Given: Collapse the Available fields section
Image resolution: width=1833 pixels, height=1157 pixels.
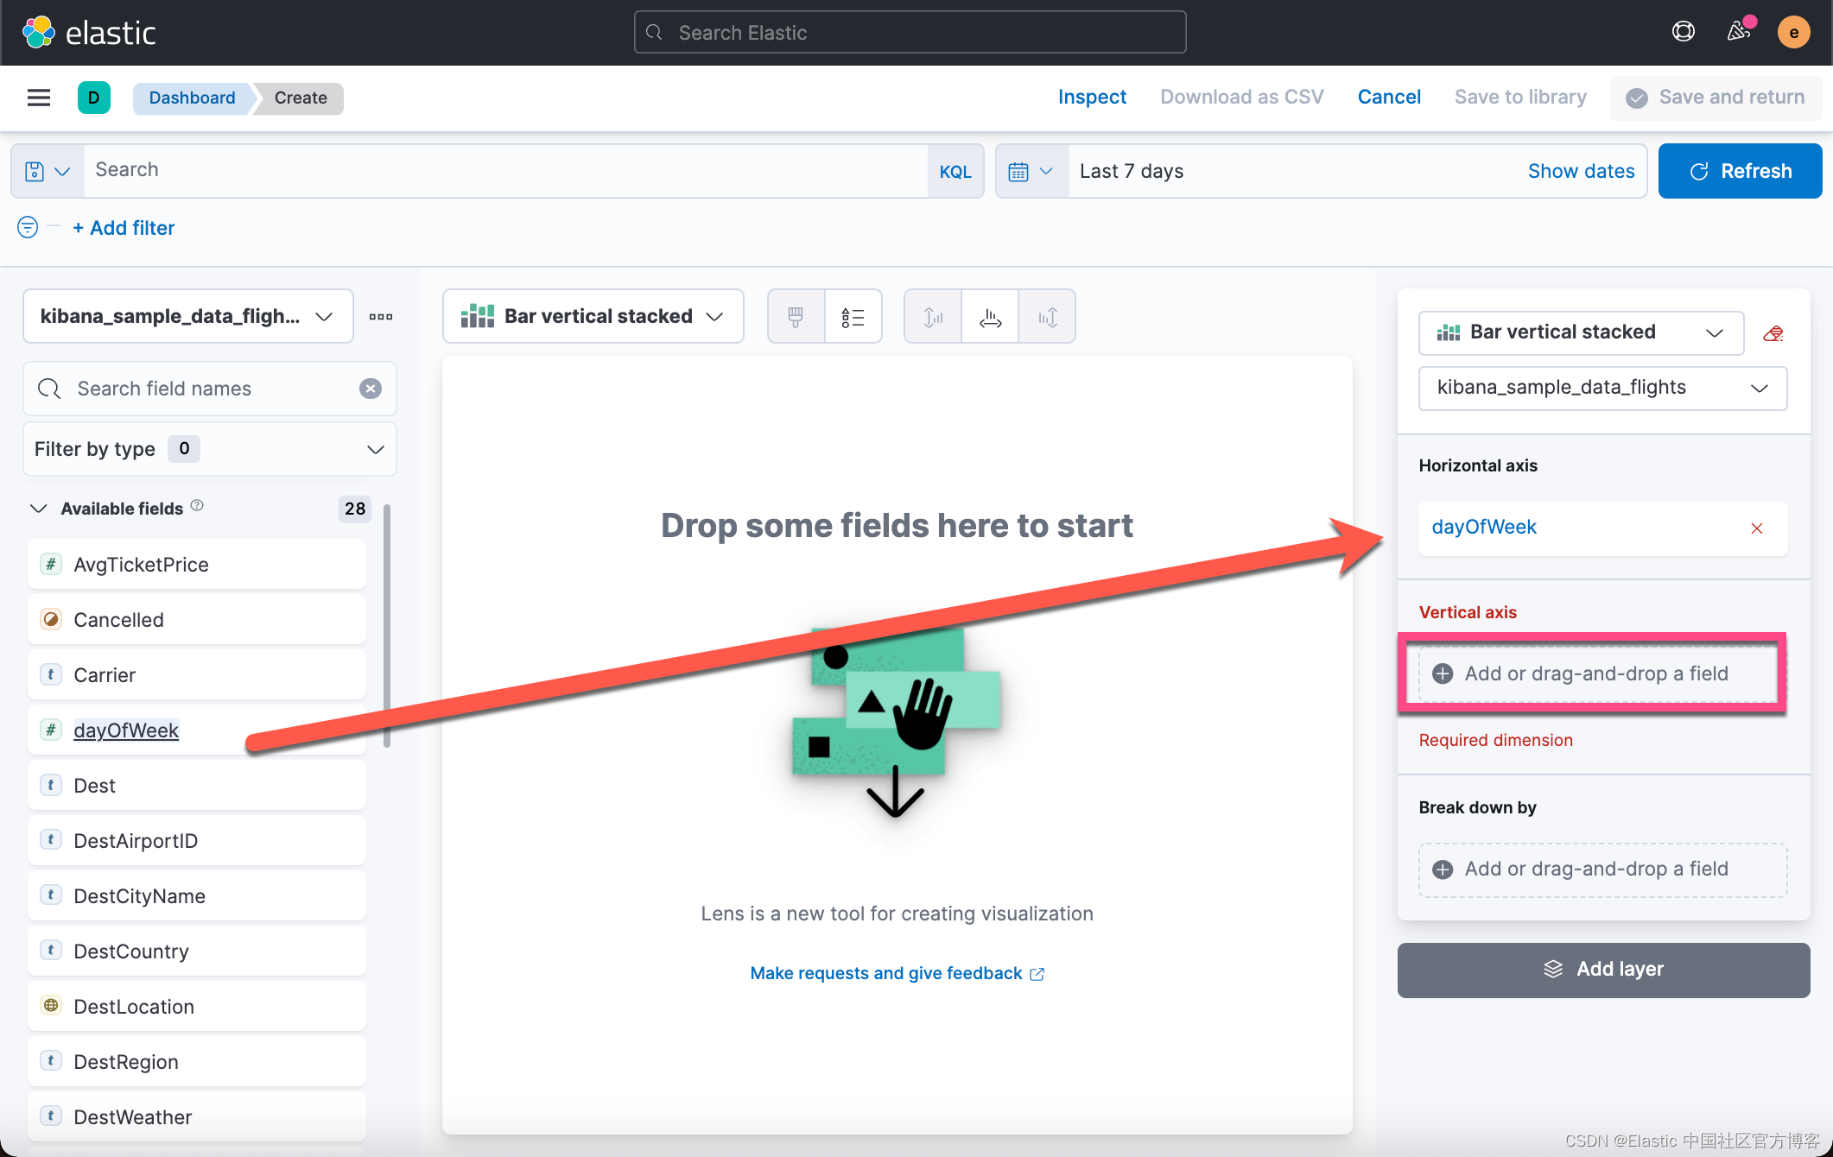Looking at the screenshot, I should (39, 509).
